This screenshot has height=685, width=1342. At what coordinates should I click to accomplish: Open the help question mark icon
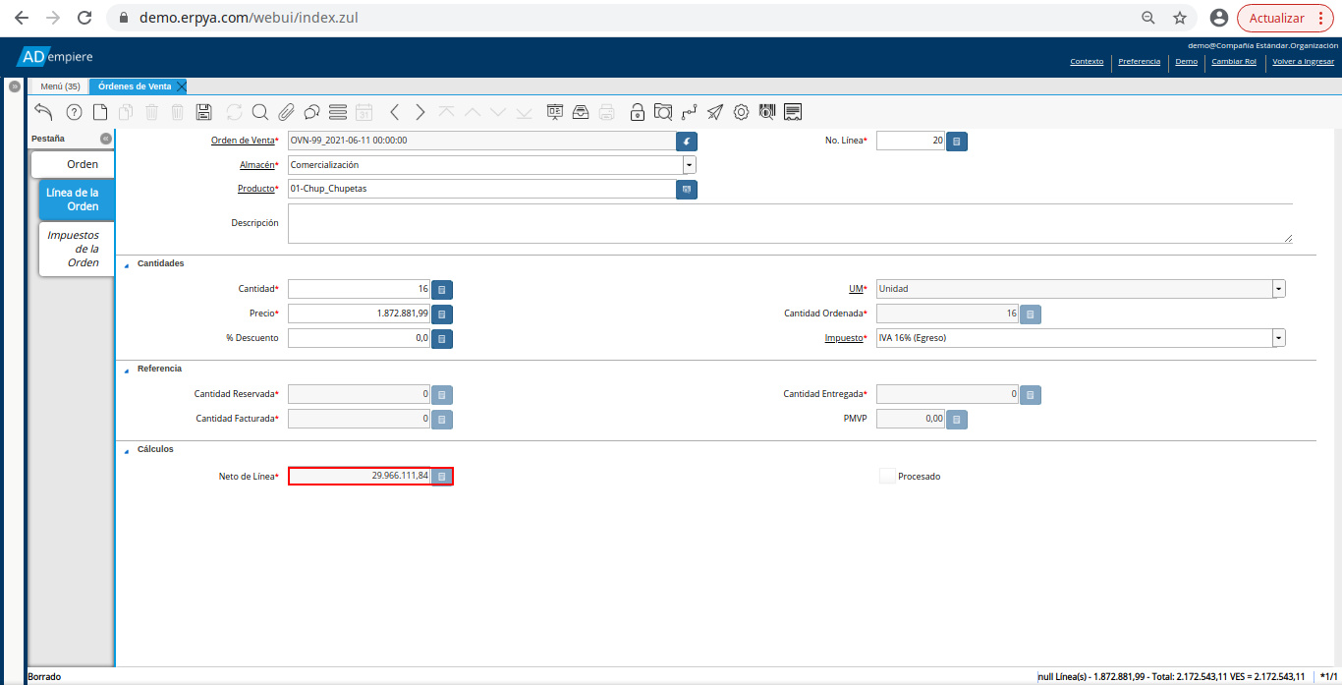pyautogui.click(x=74, y=112)
